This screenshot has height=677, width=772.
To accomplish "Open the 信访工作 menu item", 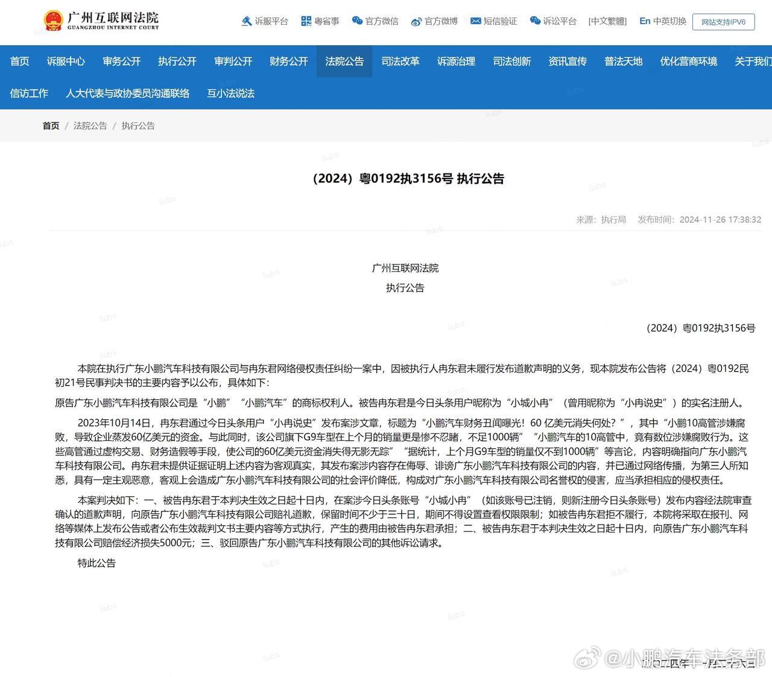I will tap(29, 93).
